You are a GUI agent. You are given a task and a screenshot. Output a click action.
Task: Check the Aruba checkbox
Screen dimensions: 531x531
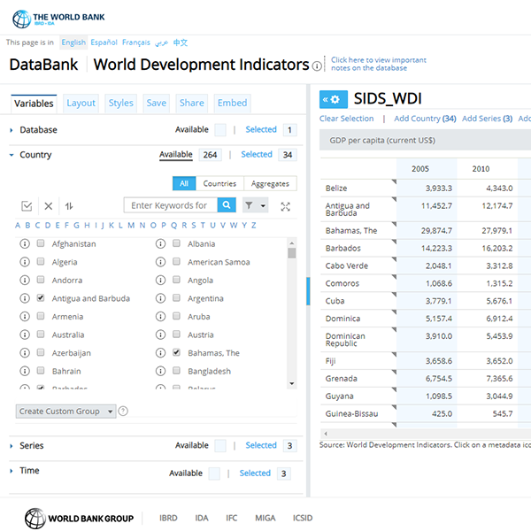(x=176, y=316)
